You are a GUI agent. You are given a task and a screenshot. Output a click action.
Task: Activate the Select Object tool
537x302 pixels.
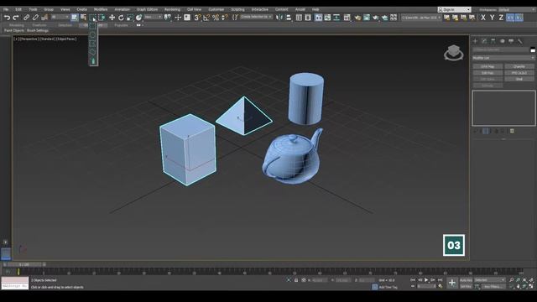[x=75, y=18]
